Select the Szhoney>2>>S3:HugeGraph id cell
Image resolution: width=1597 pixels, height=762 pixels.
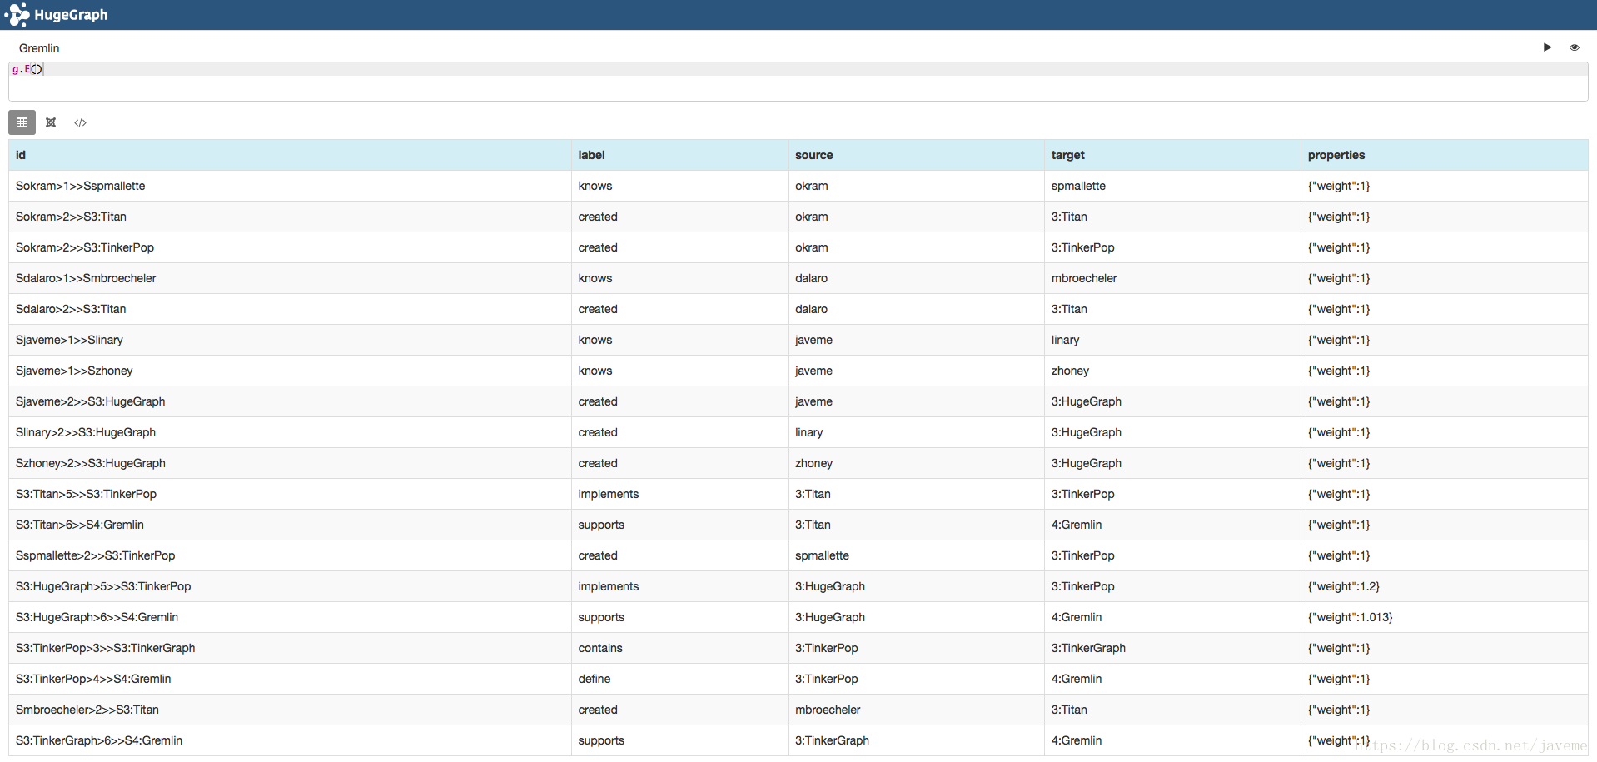[x=290, y=463]
